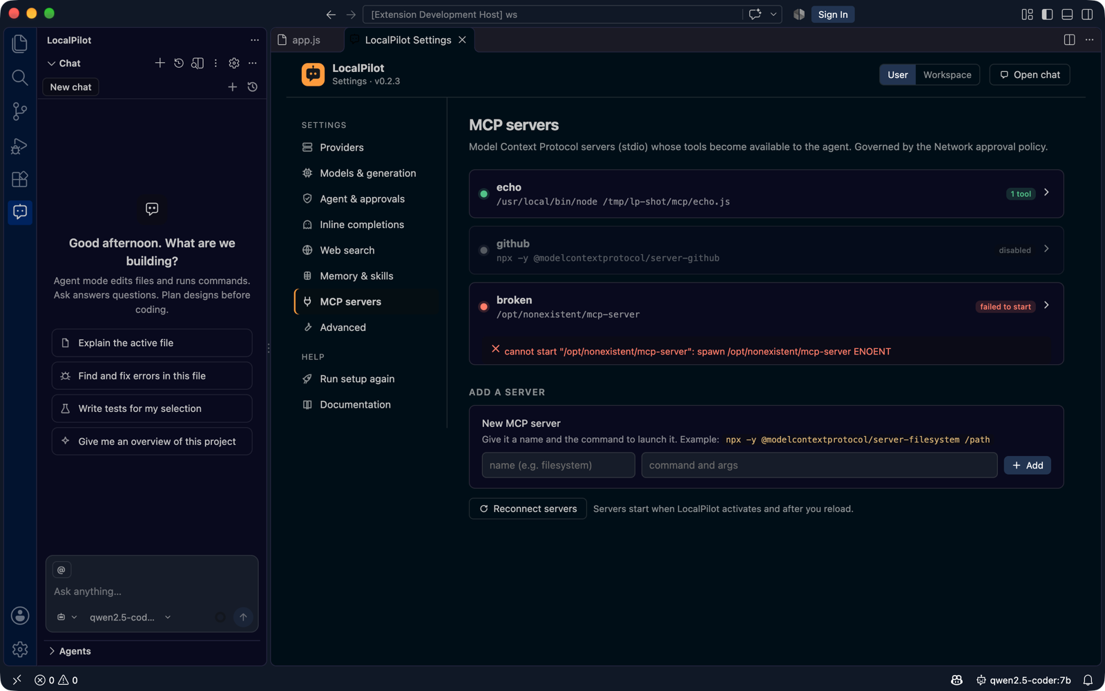Image resolution: width=1105 pixels, height=691 pixels.
Task: Start a new chat with plus icon in Chat header
Action: pyautogui.click(x=160, y=63)
